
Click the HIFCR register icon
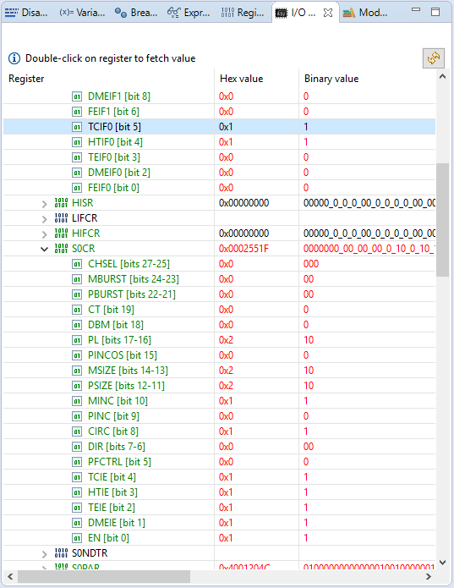tap(61, 234)
